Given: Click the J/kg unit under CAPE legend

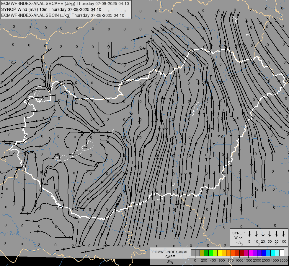Looking at the screenshot, I should (x=170, y=262).
